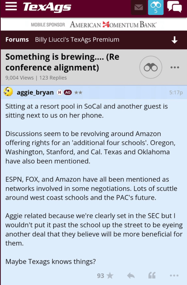Open post options three-dot menu
Viewport: 187px width, 285px height.
[174, 276]
